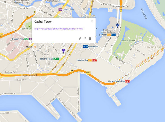Screen dimensions: 165x122
Task: Select the Tanjong Pagar EW15 station label
Action: pyautogui.click(x=49, y=59)
